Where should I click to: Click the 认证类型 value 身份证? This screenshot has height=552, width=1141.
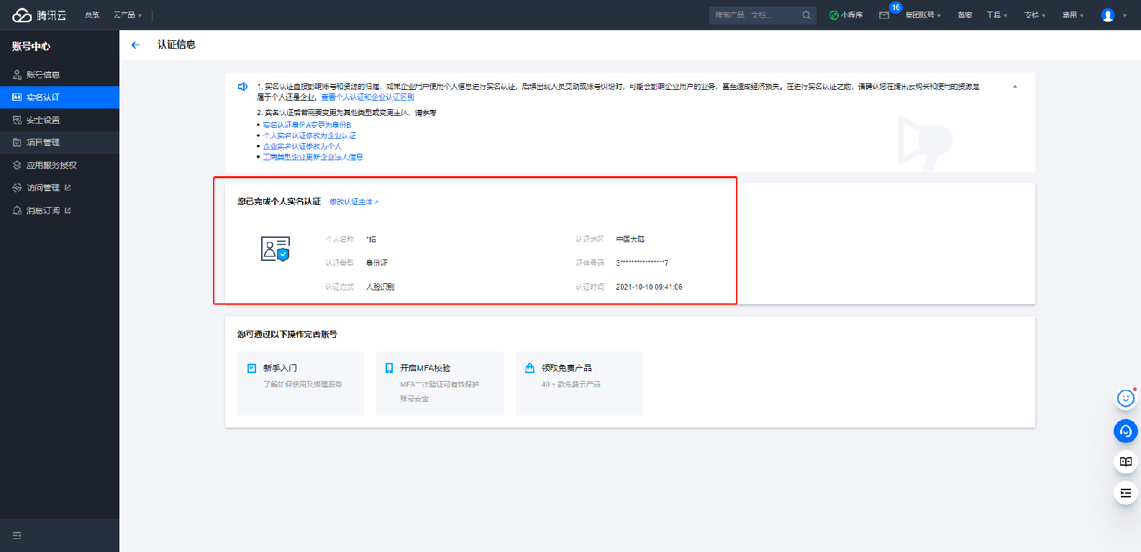[x=377, y=263]
